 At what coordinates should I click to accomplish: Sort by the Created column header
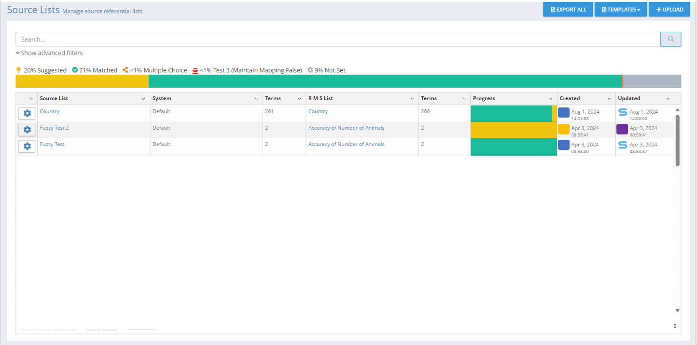(x=570, y=98)
